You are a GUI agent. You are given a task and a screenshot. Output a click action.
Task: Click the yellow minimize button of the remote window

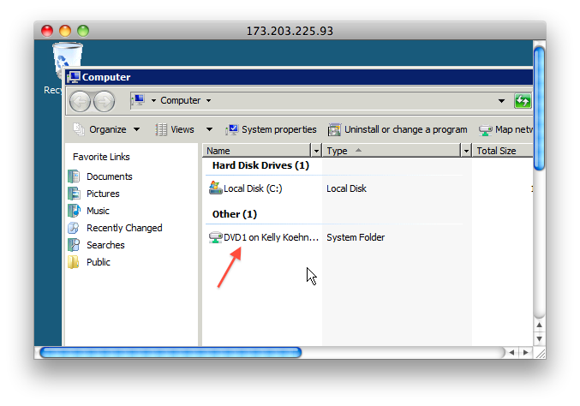point(65,31)
